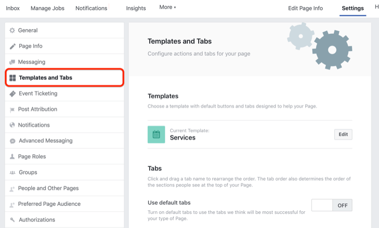Open Event Ticketing settings

click(65, 94)
